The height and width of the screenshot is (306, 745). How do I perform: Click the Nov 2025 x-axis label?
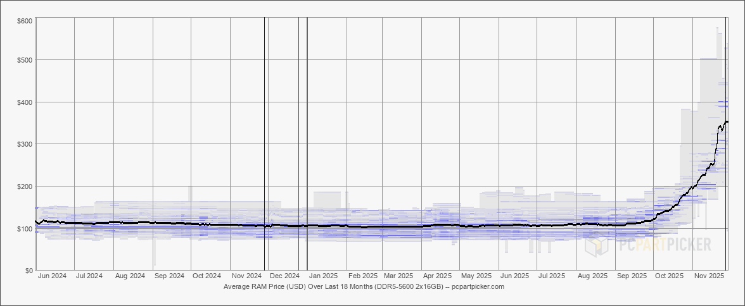[x=710, y=276]
